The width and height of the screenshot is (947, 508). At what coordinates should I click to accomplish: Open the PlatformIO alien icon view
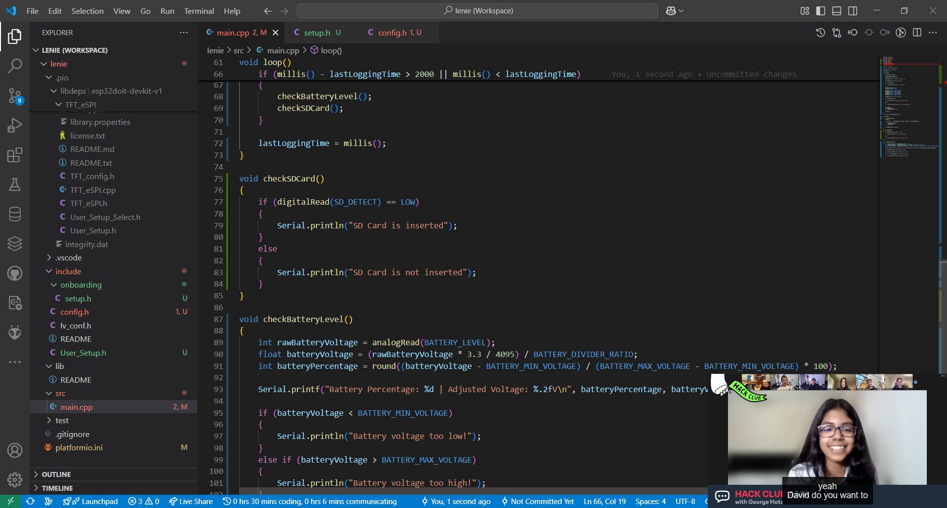click(x=15, y=332)
